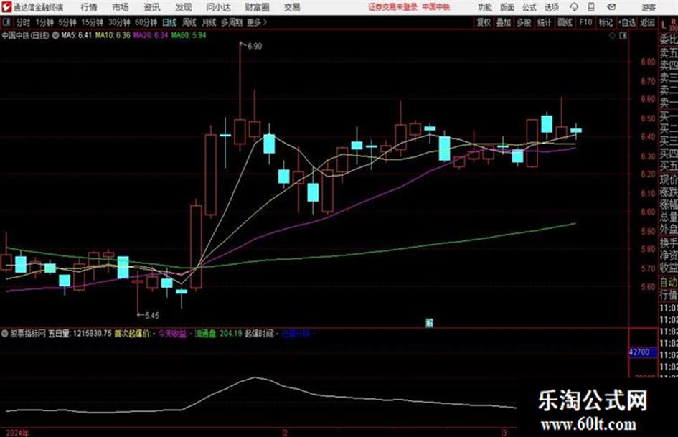Open the 选项 menu

click(x=552, y=7)
